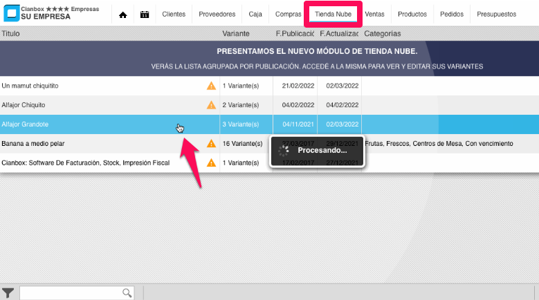Open the Pedidos tab
This screenshot has height=300, width=539.
[452, 14]
